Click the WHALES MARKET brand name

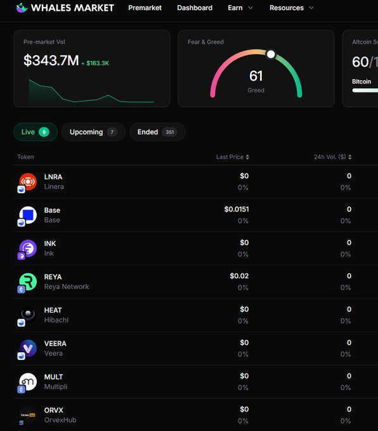pyautogui.click(x=73, y=8)
